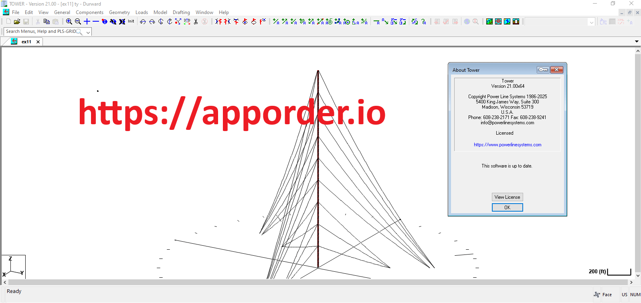This screenshot has height=303, width=641.
Task: Open the Components menu
Action: tap(89, 12)
